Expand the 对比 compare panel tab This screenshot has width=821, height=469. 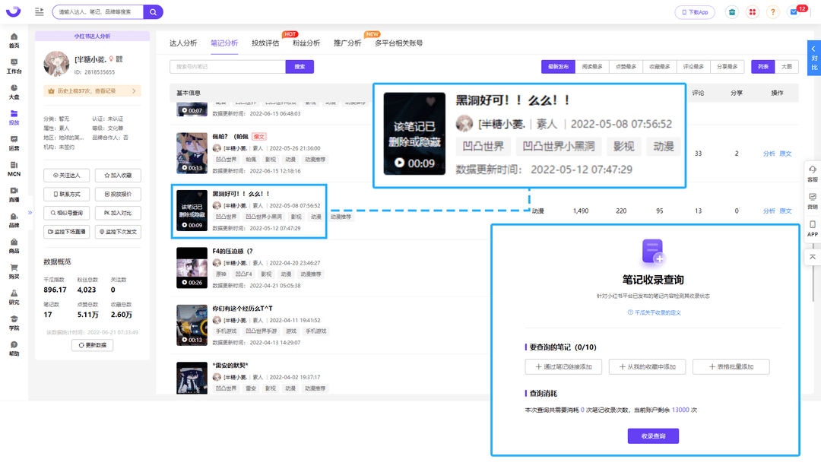(x=814, y=58)
